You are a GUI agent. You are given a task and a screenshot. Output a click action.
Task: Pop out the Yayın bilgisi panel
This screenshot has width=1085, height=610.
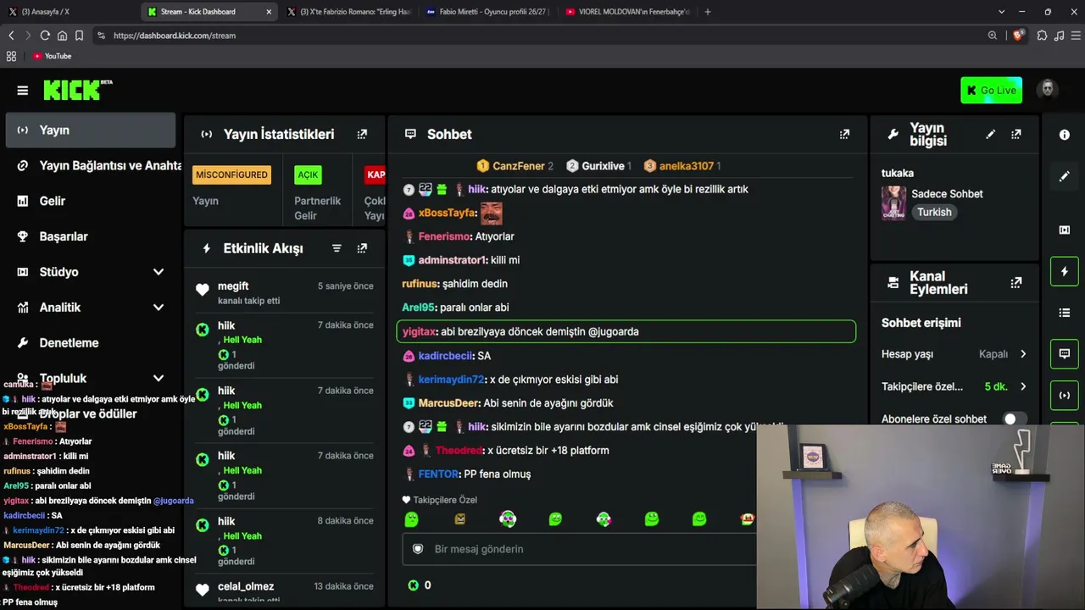coord(1016,134)
